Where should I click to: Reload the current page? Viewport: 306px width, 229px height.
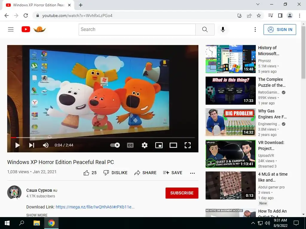point(26,16)
